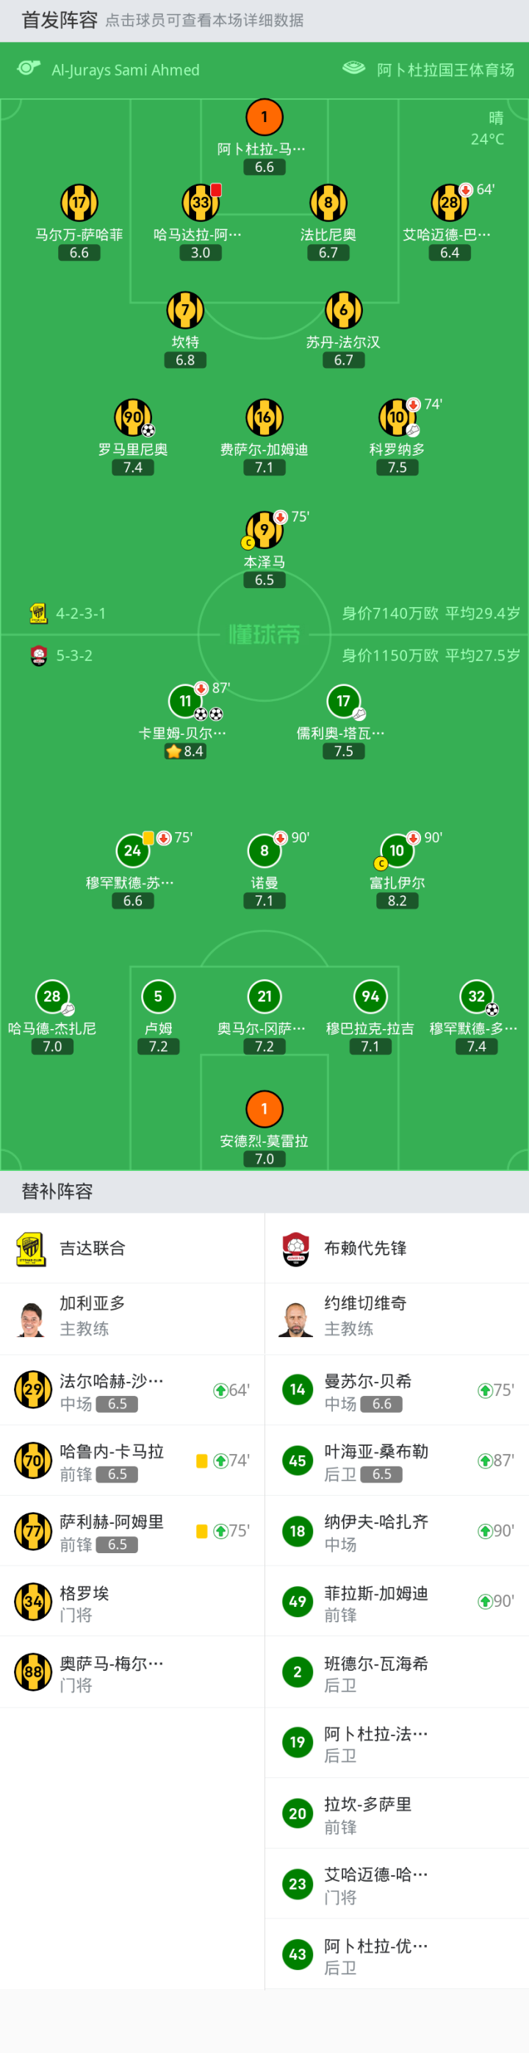Viewport: 529px width, 2053px height.
Task: Select Al-Raed goalkeeper number 1 badge
Action: [264, 1108]
